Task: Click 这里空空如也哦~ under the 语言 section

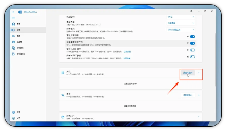Action: 131,106
